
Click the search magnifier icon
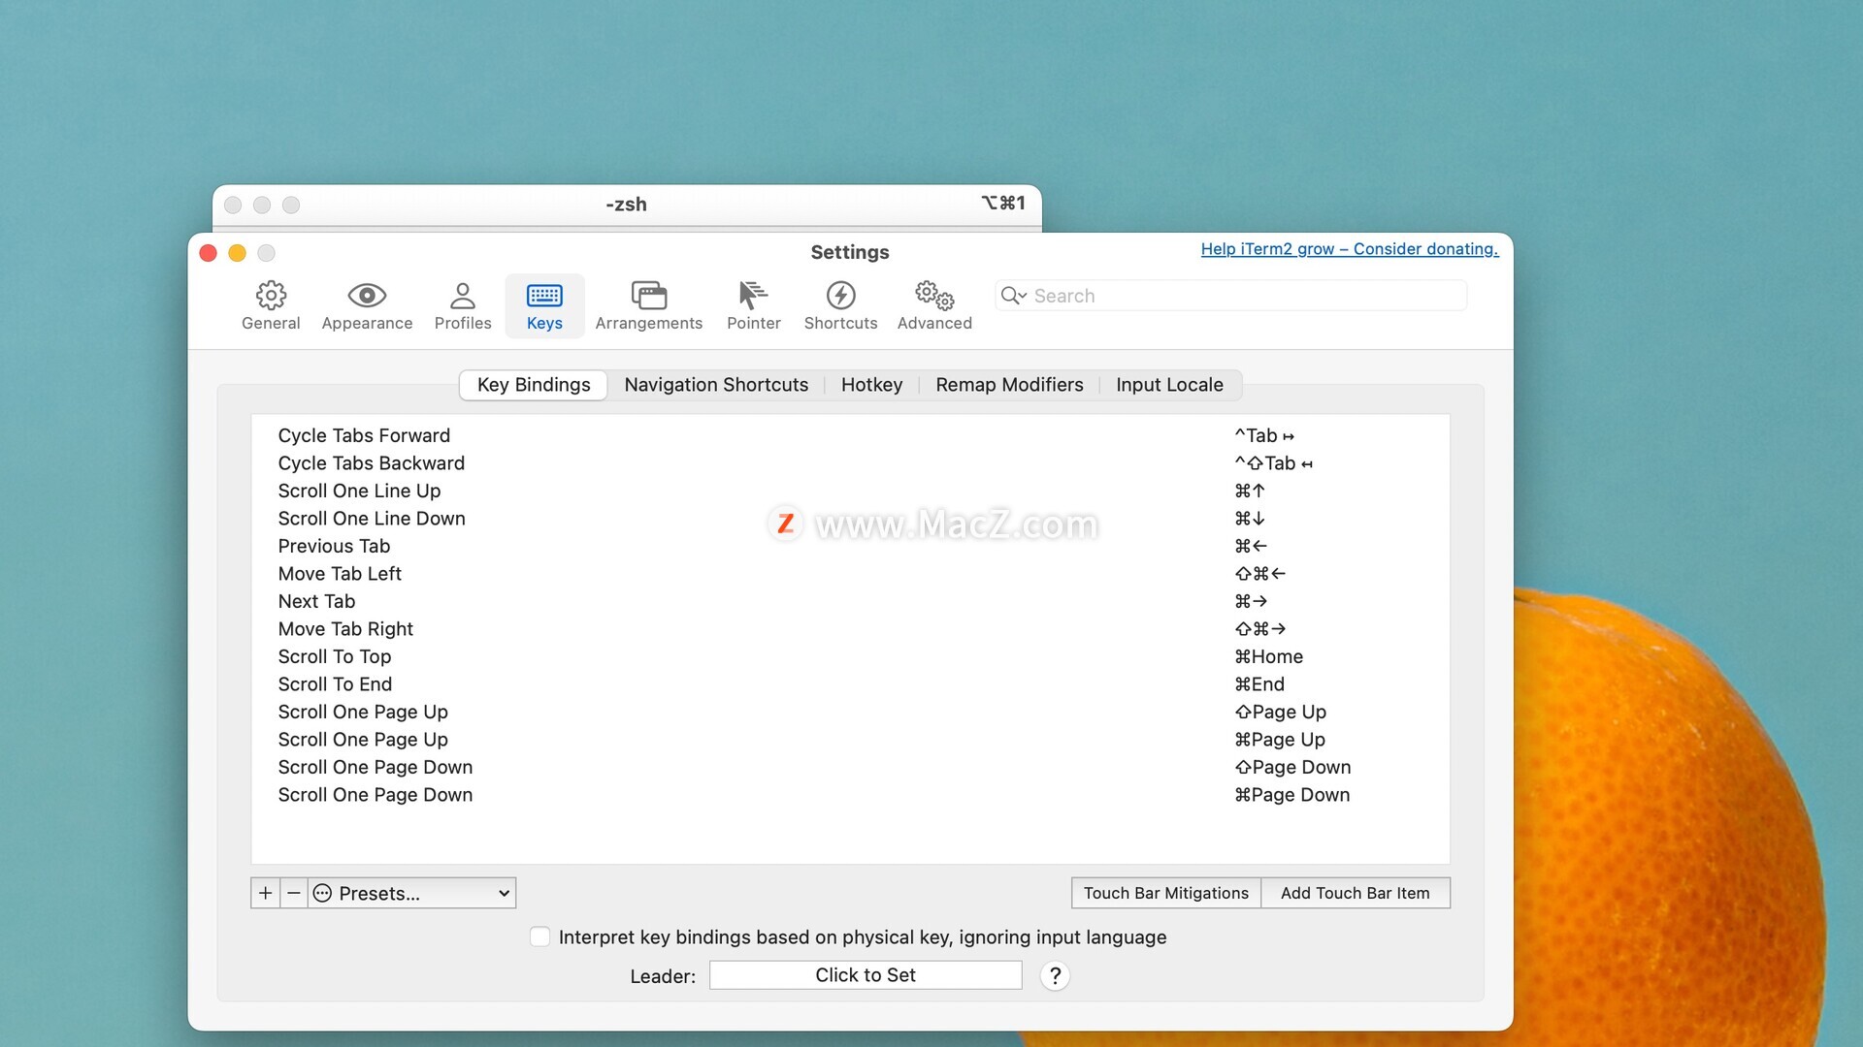pos(1013,296)
